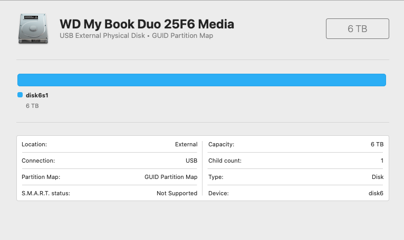Click the S.M.A.R.T. status label

(46, 193)
